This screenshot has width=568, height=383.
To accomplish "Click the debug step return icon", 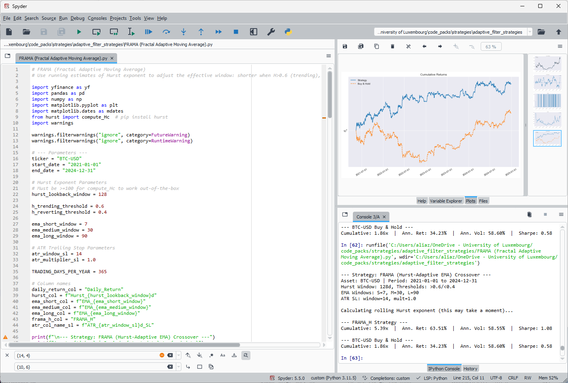I will [201, 32].
